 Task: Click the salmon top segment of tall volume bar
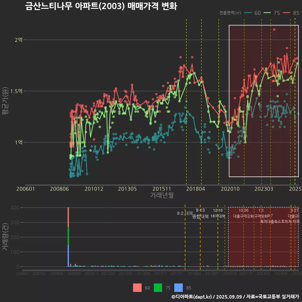tap(68, 217)
